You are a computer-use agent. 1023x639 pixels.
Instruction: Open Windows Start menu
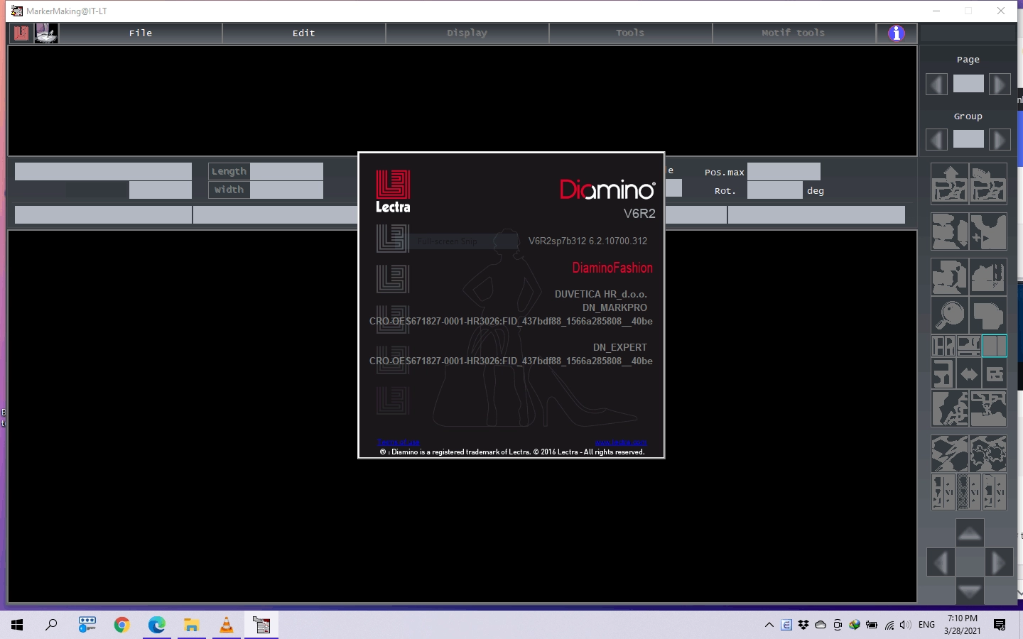17,625
